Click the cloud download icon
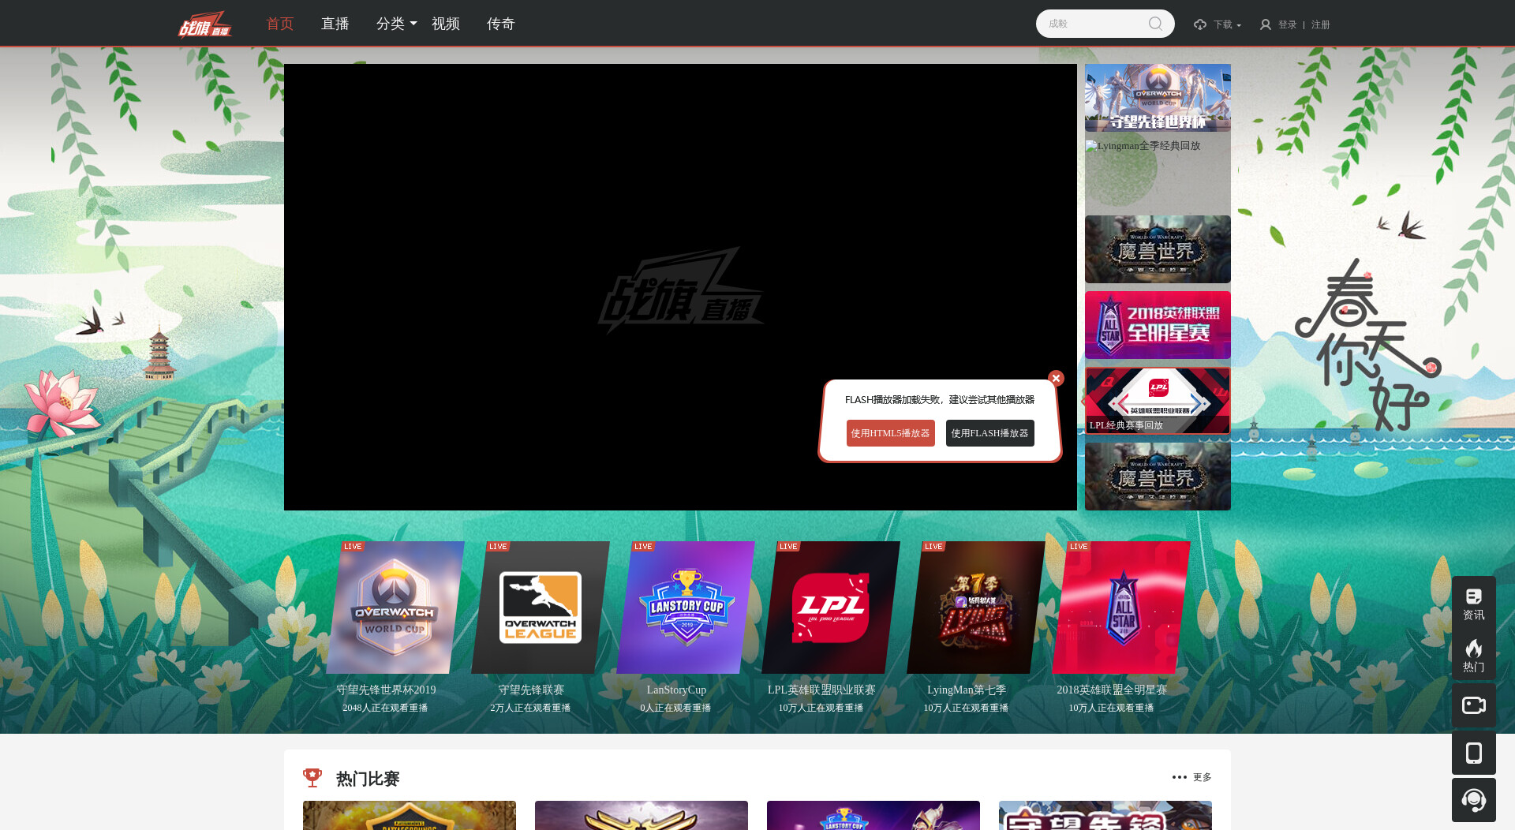1515x830 pixels. click(x=1200, y=24)
